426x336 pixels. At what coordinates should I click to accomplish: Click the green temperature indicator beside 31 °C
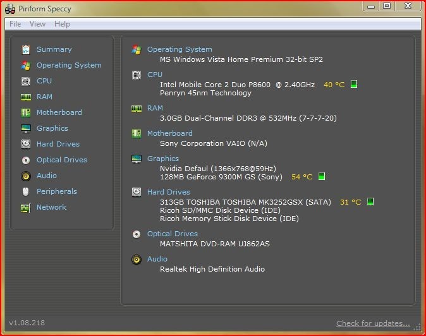(370, 201)
